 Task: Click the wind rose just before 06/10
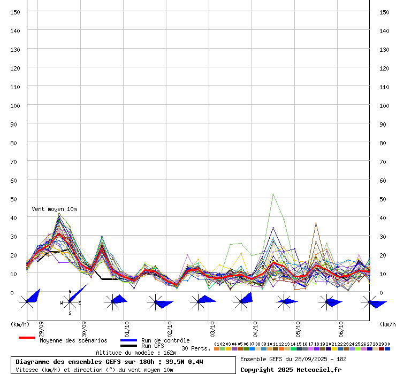[x=327, y=302]
